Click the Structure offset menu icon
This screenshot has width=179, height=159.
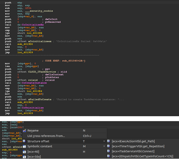pos(24,141)
